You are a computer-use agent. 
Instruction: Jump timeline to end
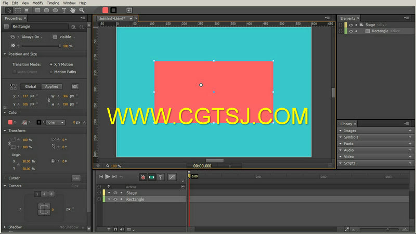(x=114, y=177)
